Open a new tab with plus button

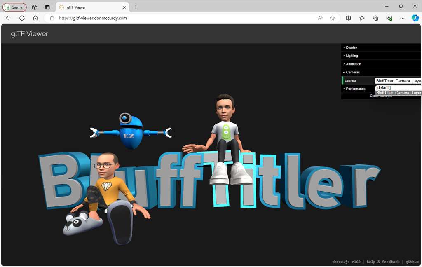(x=136, y=7)
